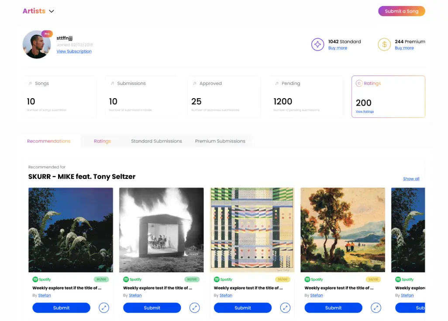Image resolution: width=448 pixels, height=321 pixels.
Task: Open the View Ratings link
Action: click(x=365, y=112)
